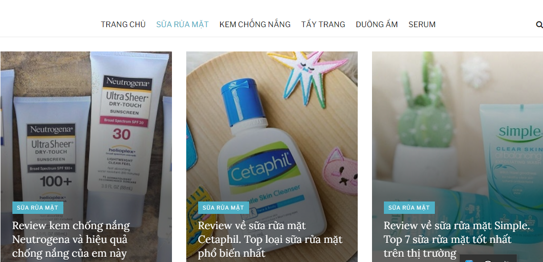Open Neutrogena sunscreen review article title
Image resolution: width=543 pixels, height=262 pixels.
(71, 240)
